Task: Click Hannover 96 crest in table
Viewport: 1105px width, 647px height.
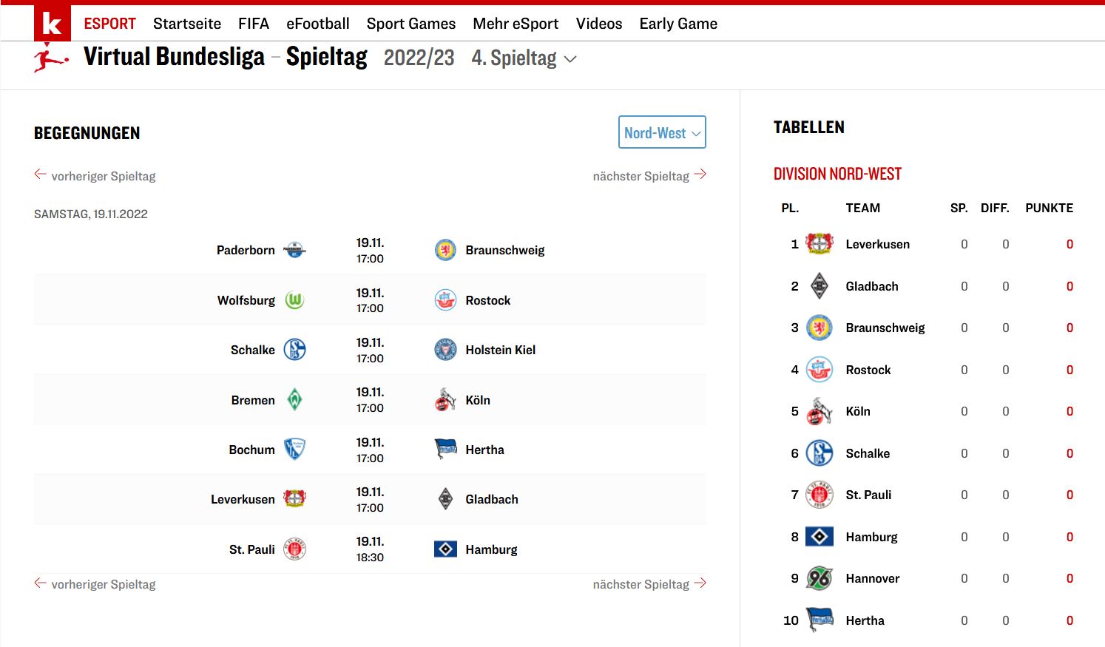Action: 819,578
